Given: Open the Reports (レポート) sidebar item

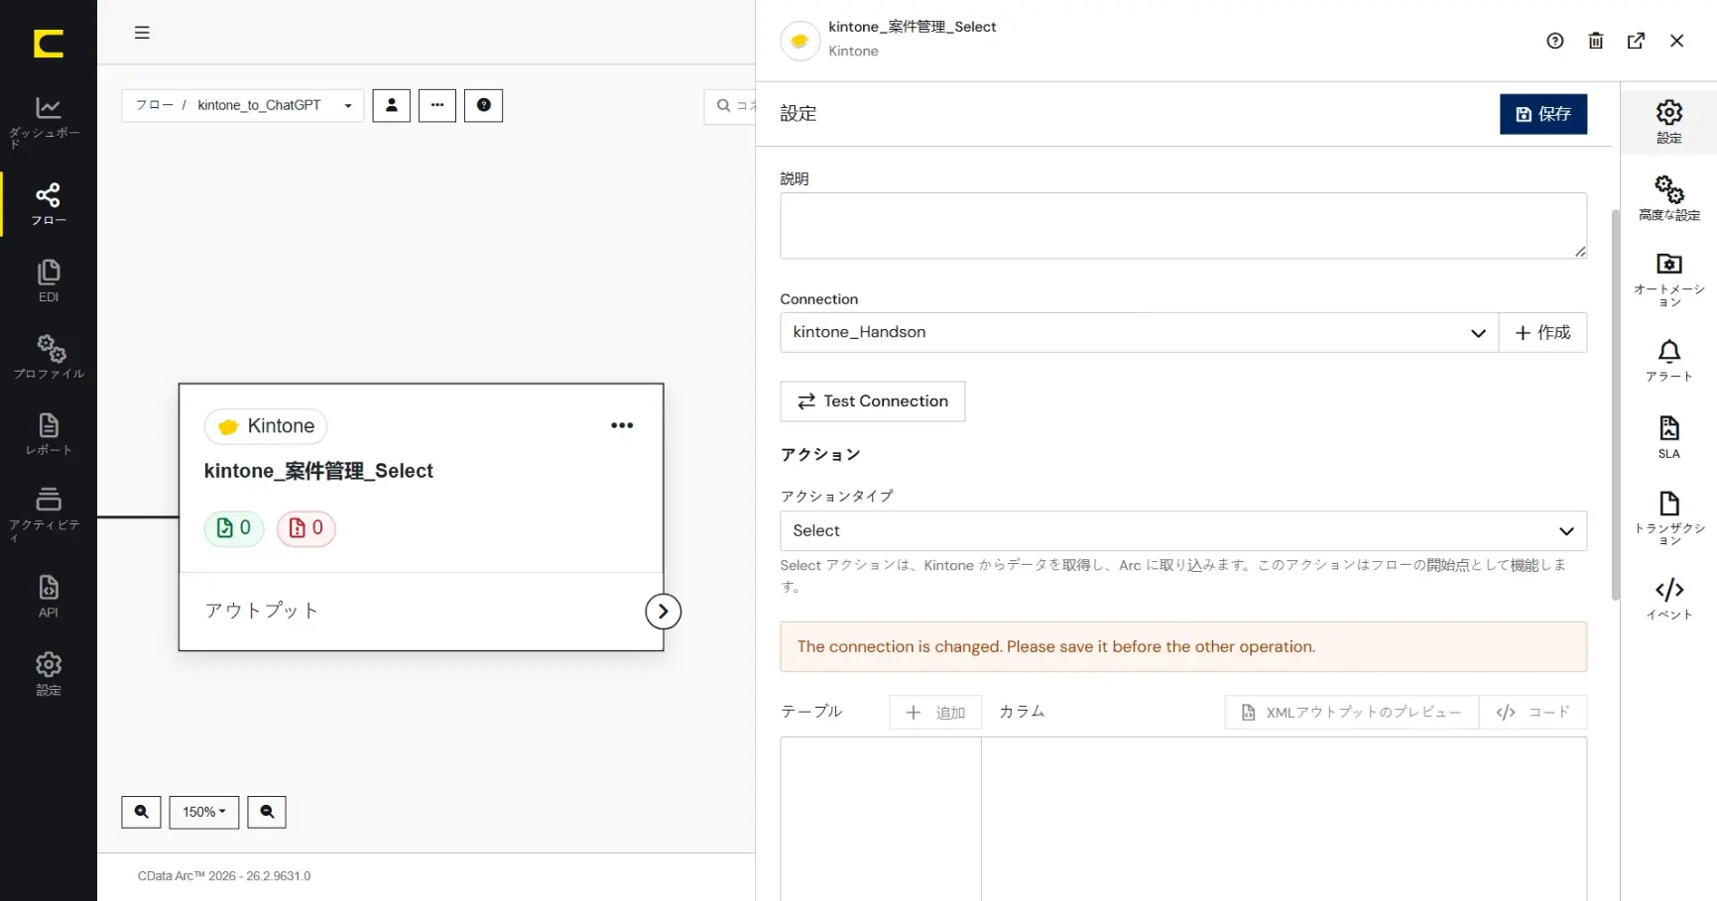Looking at the screenshot, I should tap(48, 434).
